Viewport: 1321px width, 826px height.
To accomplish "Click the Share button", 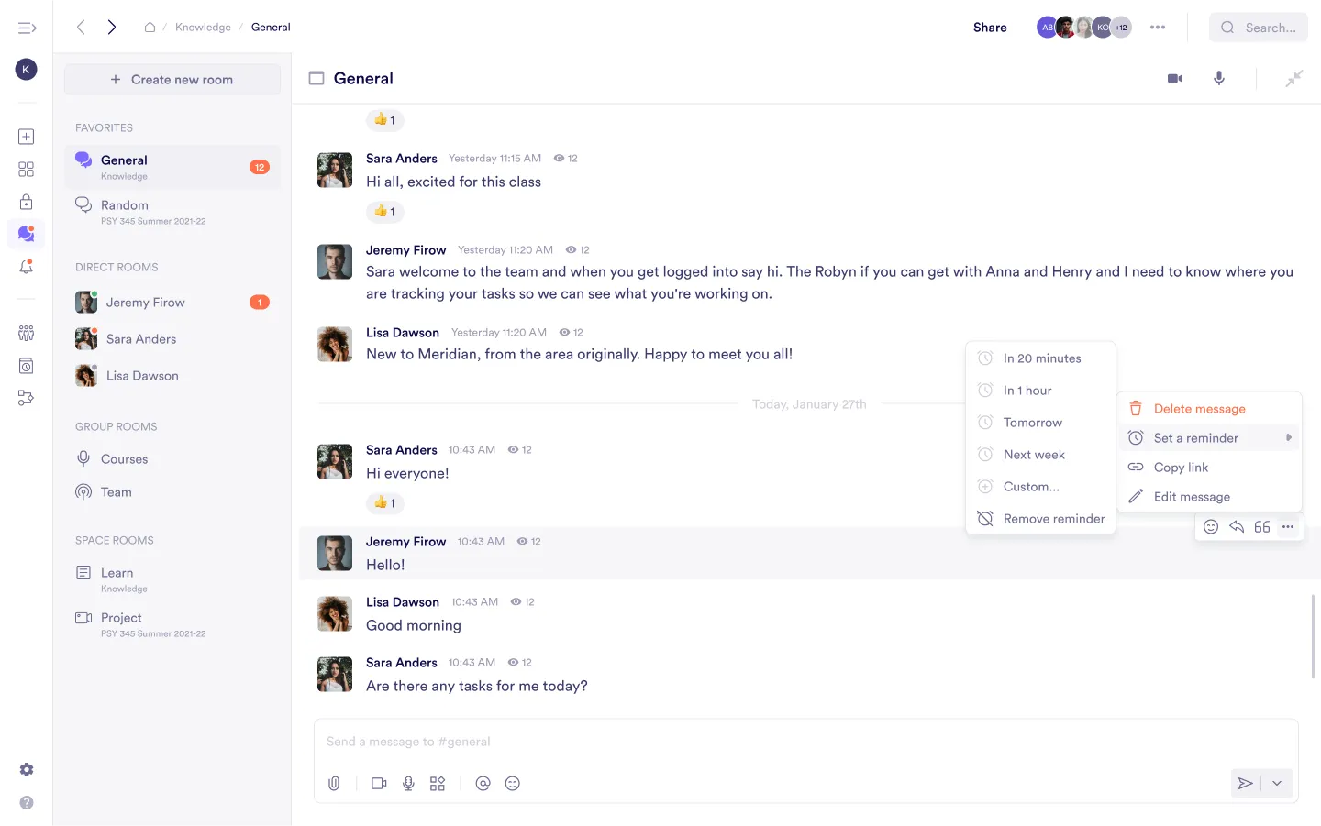I will pyautogui.click(x=990, y=28).
